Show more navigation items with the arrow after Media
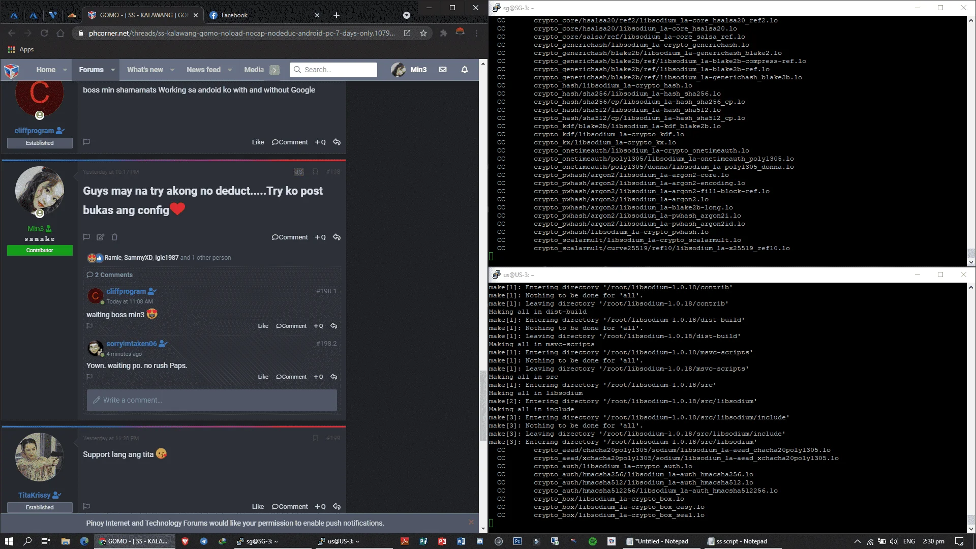 click(274, 70)
